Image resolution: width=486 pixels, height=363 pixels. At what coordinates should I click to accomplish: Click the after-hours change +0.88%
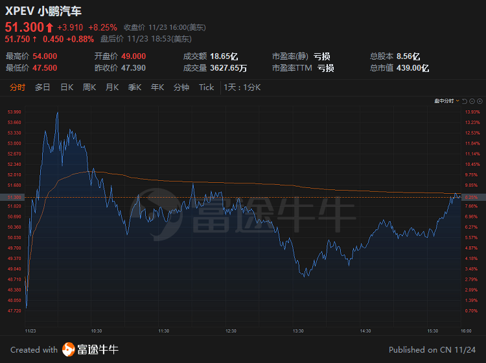click(80, 39)
